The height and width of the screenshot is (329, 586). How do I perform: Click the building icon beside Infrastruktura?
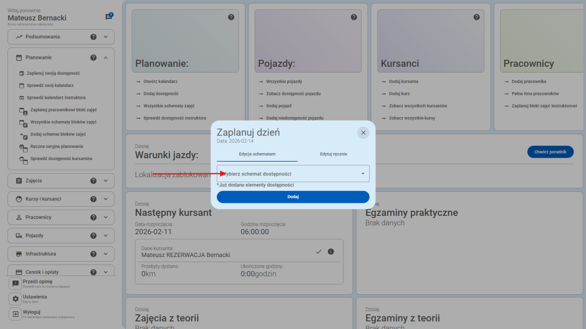(19, 254)
